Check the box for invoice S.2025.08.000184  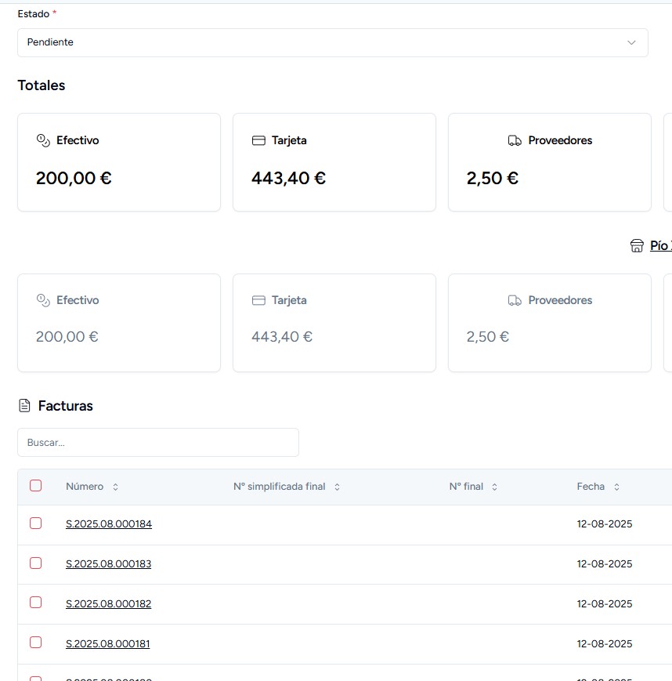point(35,523)
